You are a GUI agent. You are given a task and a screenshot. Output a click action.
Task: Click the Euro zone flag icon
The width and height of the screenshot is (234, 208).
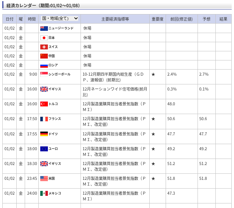pos(44,149)
